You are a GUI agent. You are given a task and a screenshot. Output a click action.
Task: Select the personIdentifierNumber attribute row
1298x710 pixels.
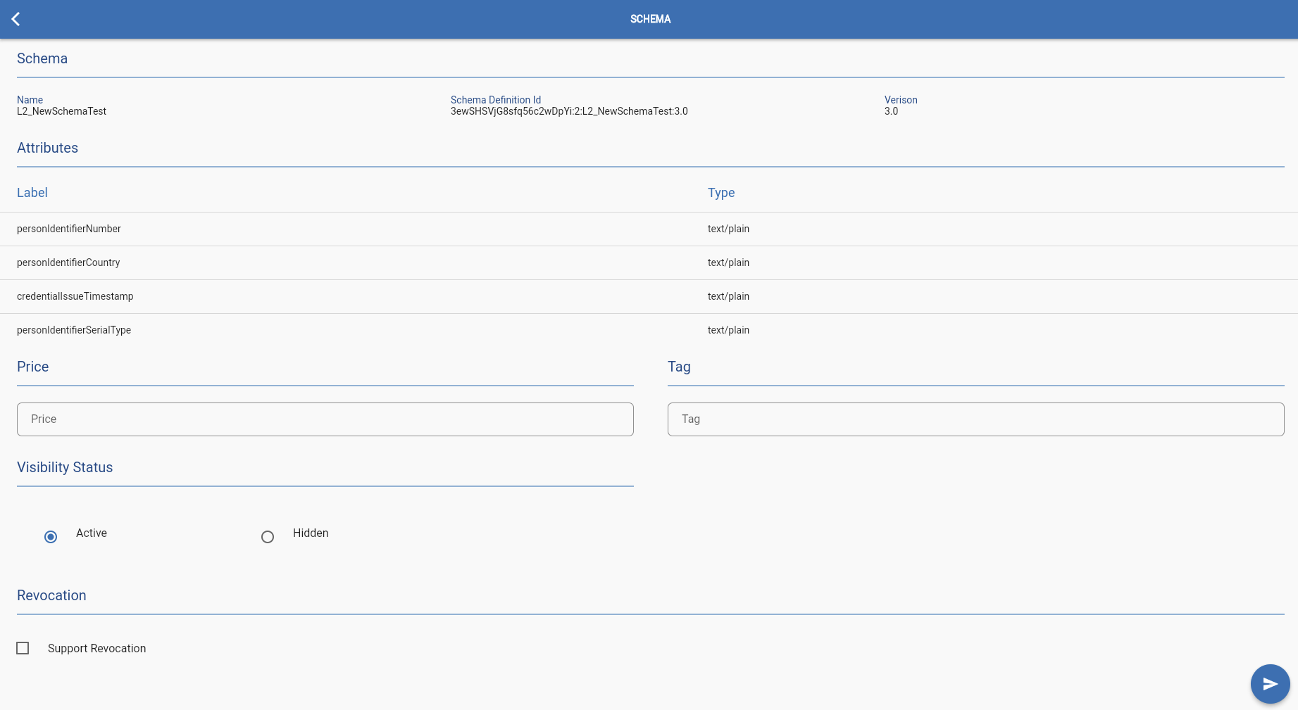649,229
